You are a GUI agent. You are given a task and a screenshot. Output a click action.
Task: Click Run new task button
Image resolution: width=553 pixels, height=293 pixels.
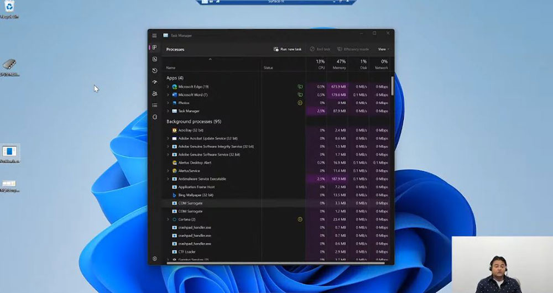288,49
